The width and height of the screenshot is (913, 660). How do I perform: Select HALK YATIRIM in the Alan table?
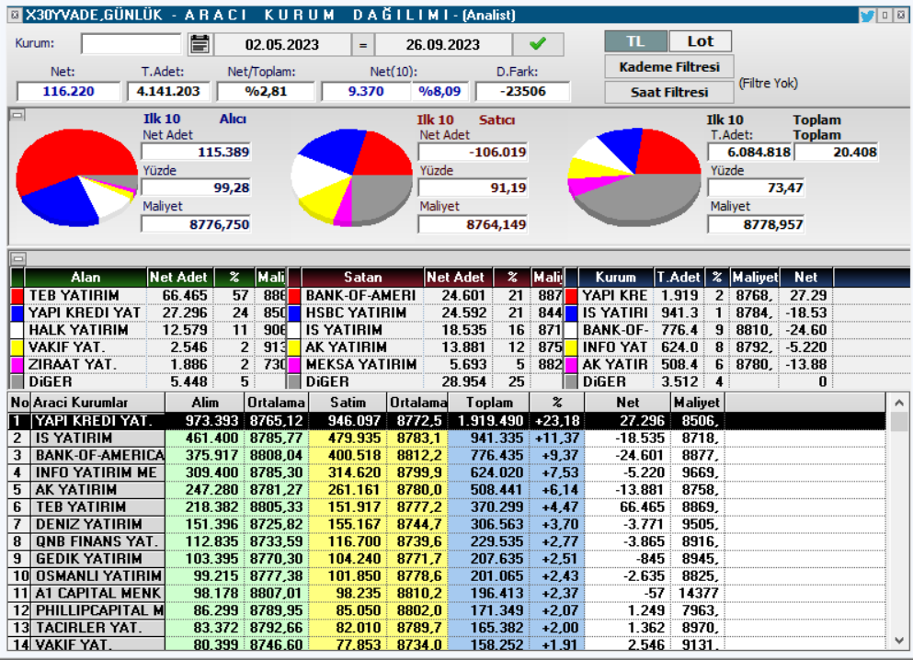tap(148, 330)
